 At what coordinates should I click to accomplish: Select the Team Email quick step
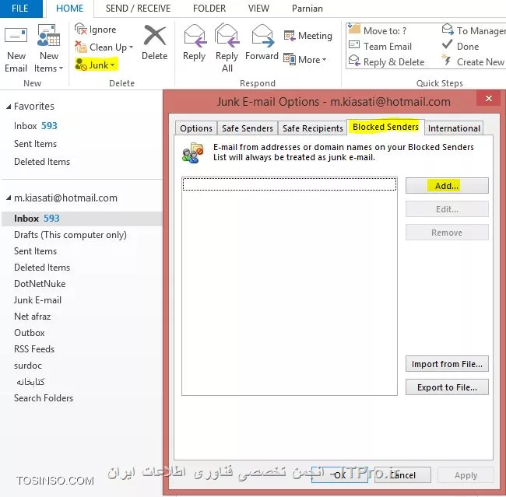380,46
